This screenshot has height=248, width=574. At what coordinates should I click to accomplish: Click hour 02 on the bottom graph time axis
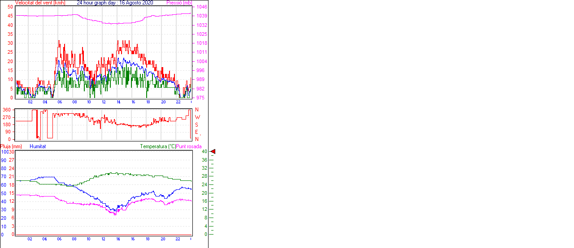click(30, 239)
